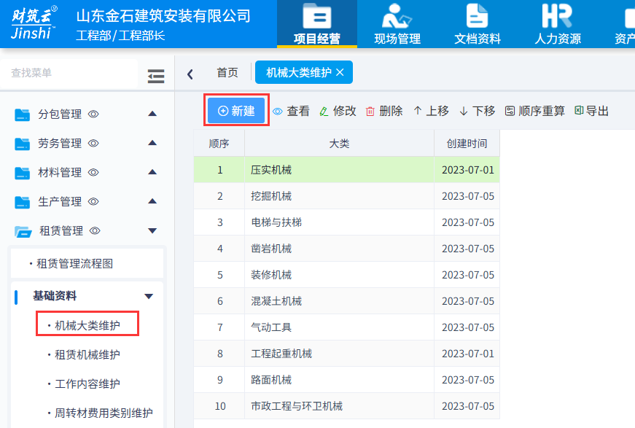Viewport: 635px width, 428px height.
Task: Click the 上移 toolbar button
Action: click(x=431, y=111)
